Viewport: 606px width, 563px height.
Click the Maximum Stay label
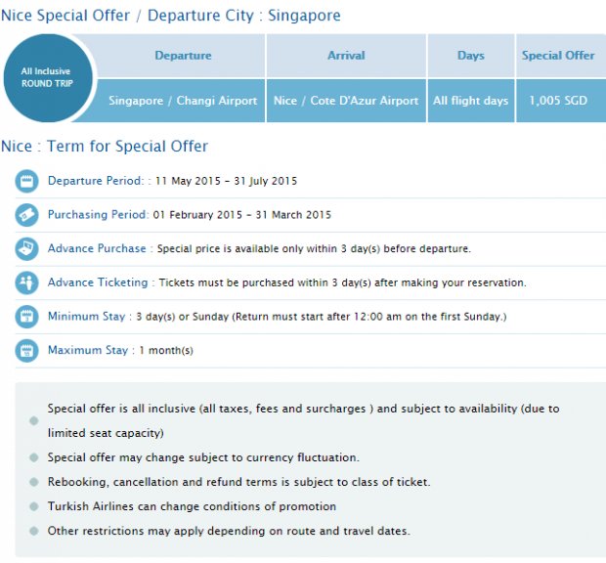tap(88, 350)
